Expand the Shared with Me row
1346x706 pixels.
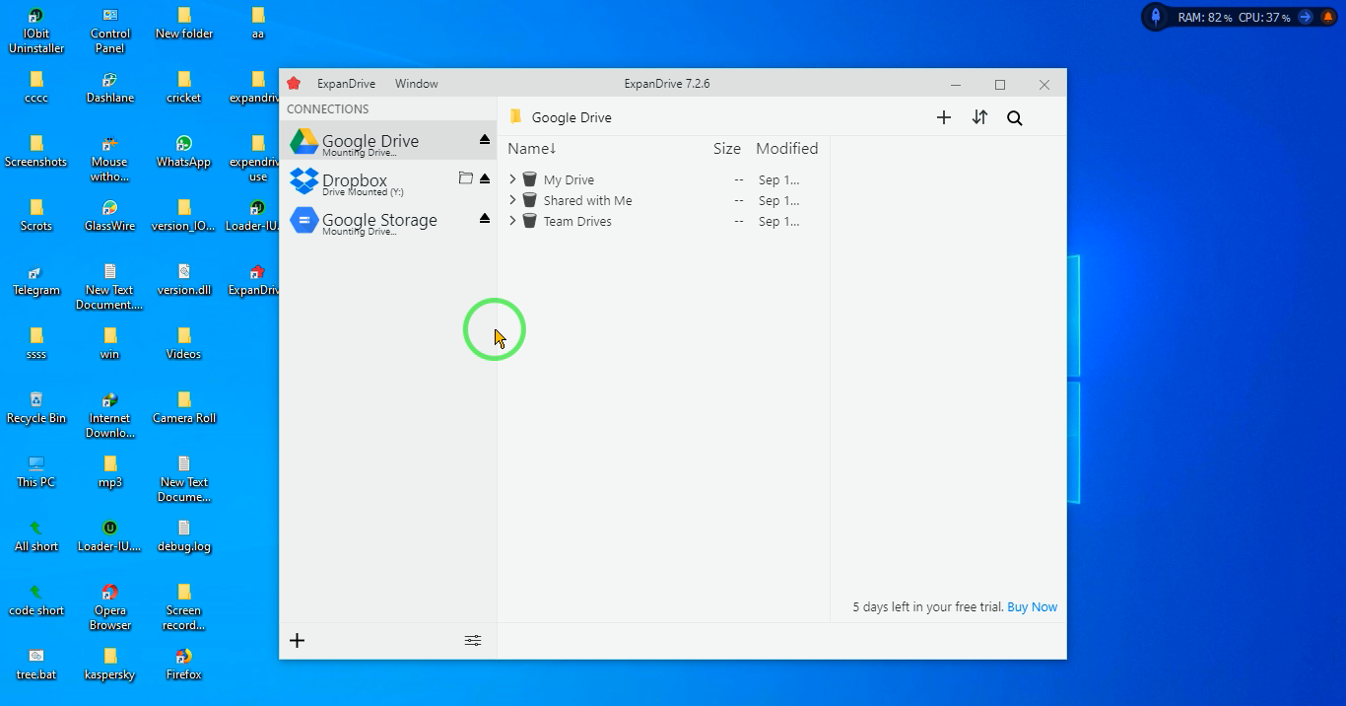pyautogui.click(x=512, y=200)
